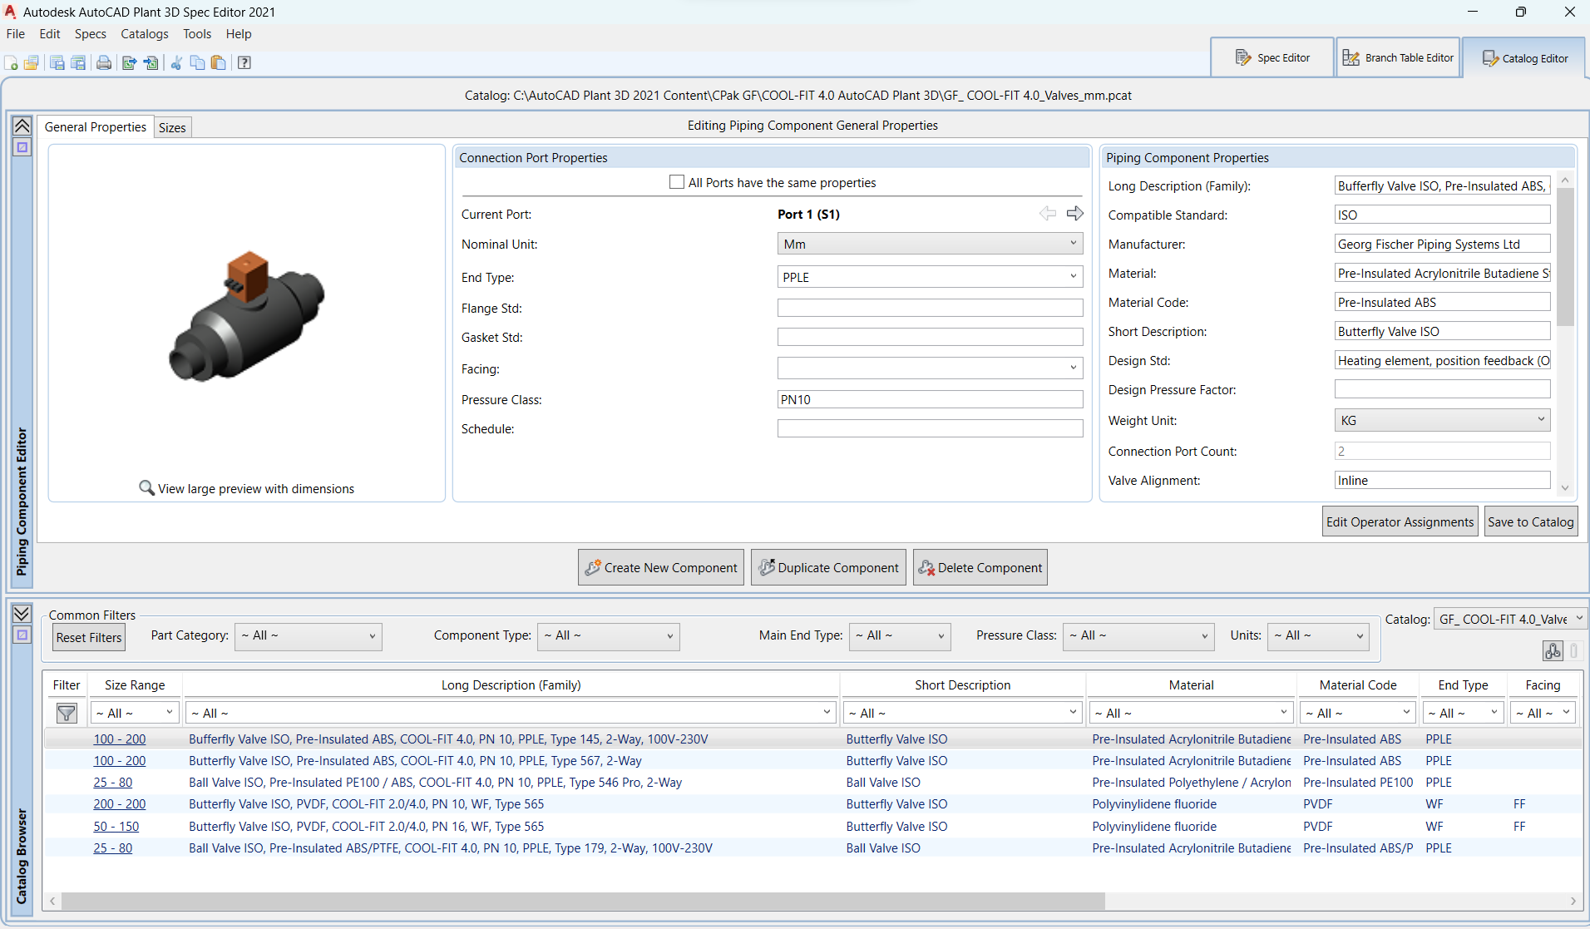Click the funnel filter icon in grid
Screen dimensions: 1590x929
[67, 714]
